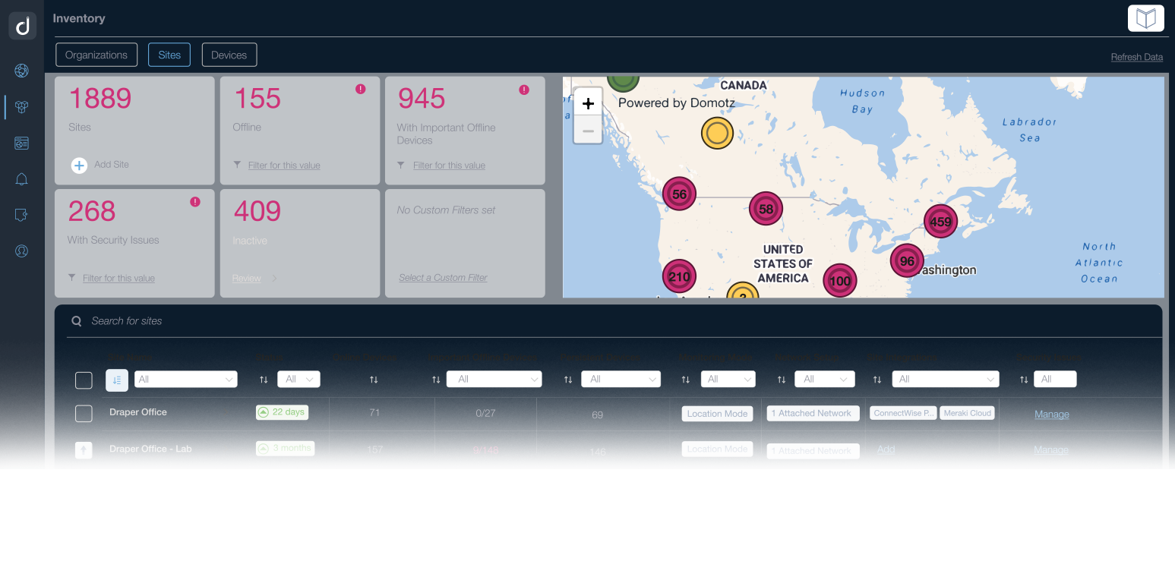Open the Domotz home logo
The image size is (1175, 577).
coord(22,25)
